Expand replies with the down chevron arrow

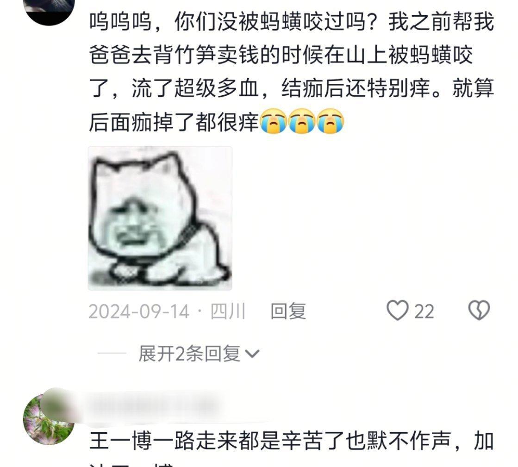click(252, 354)
